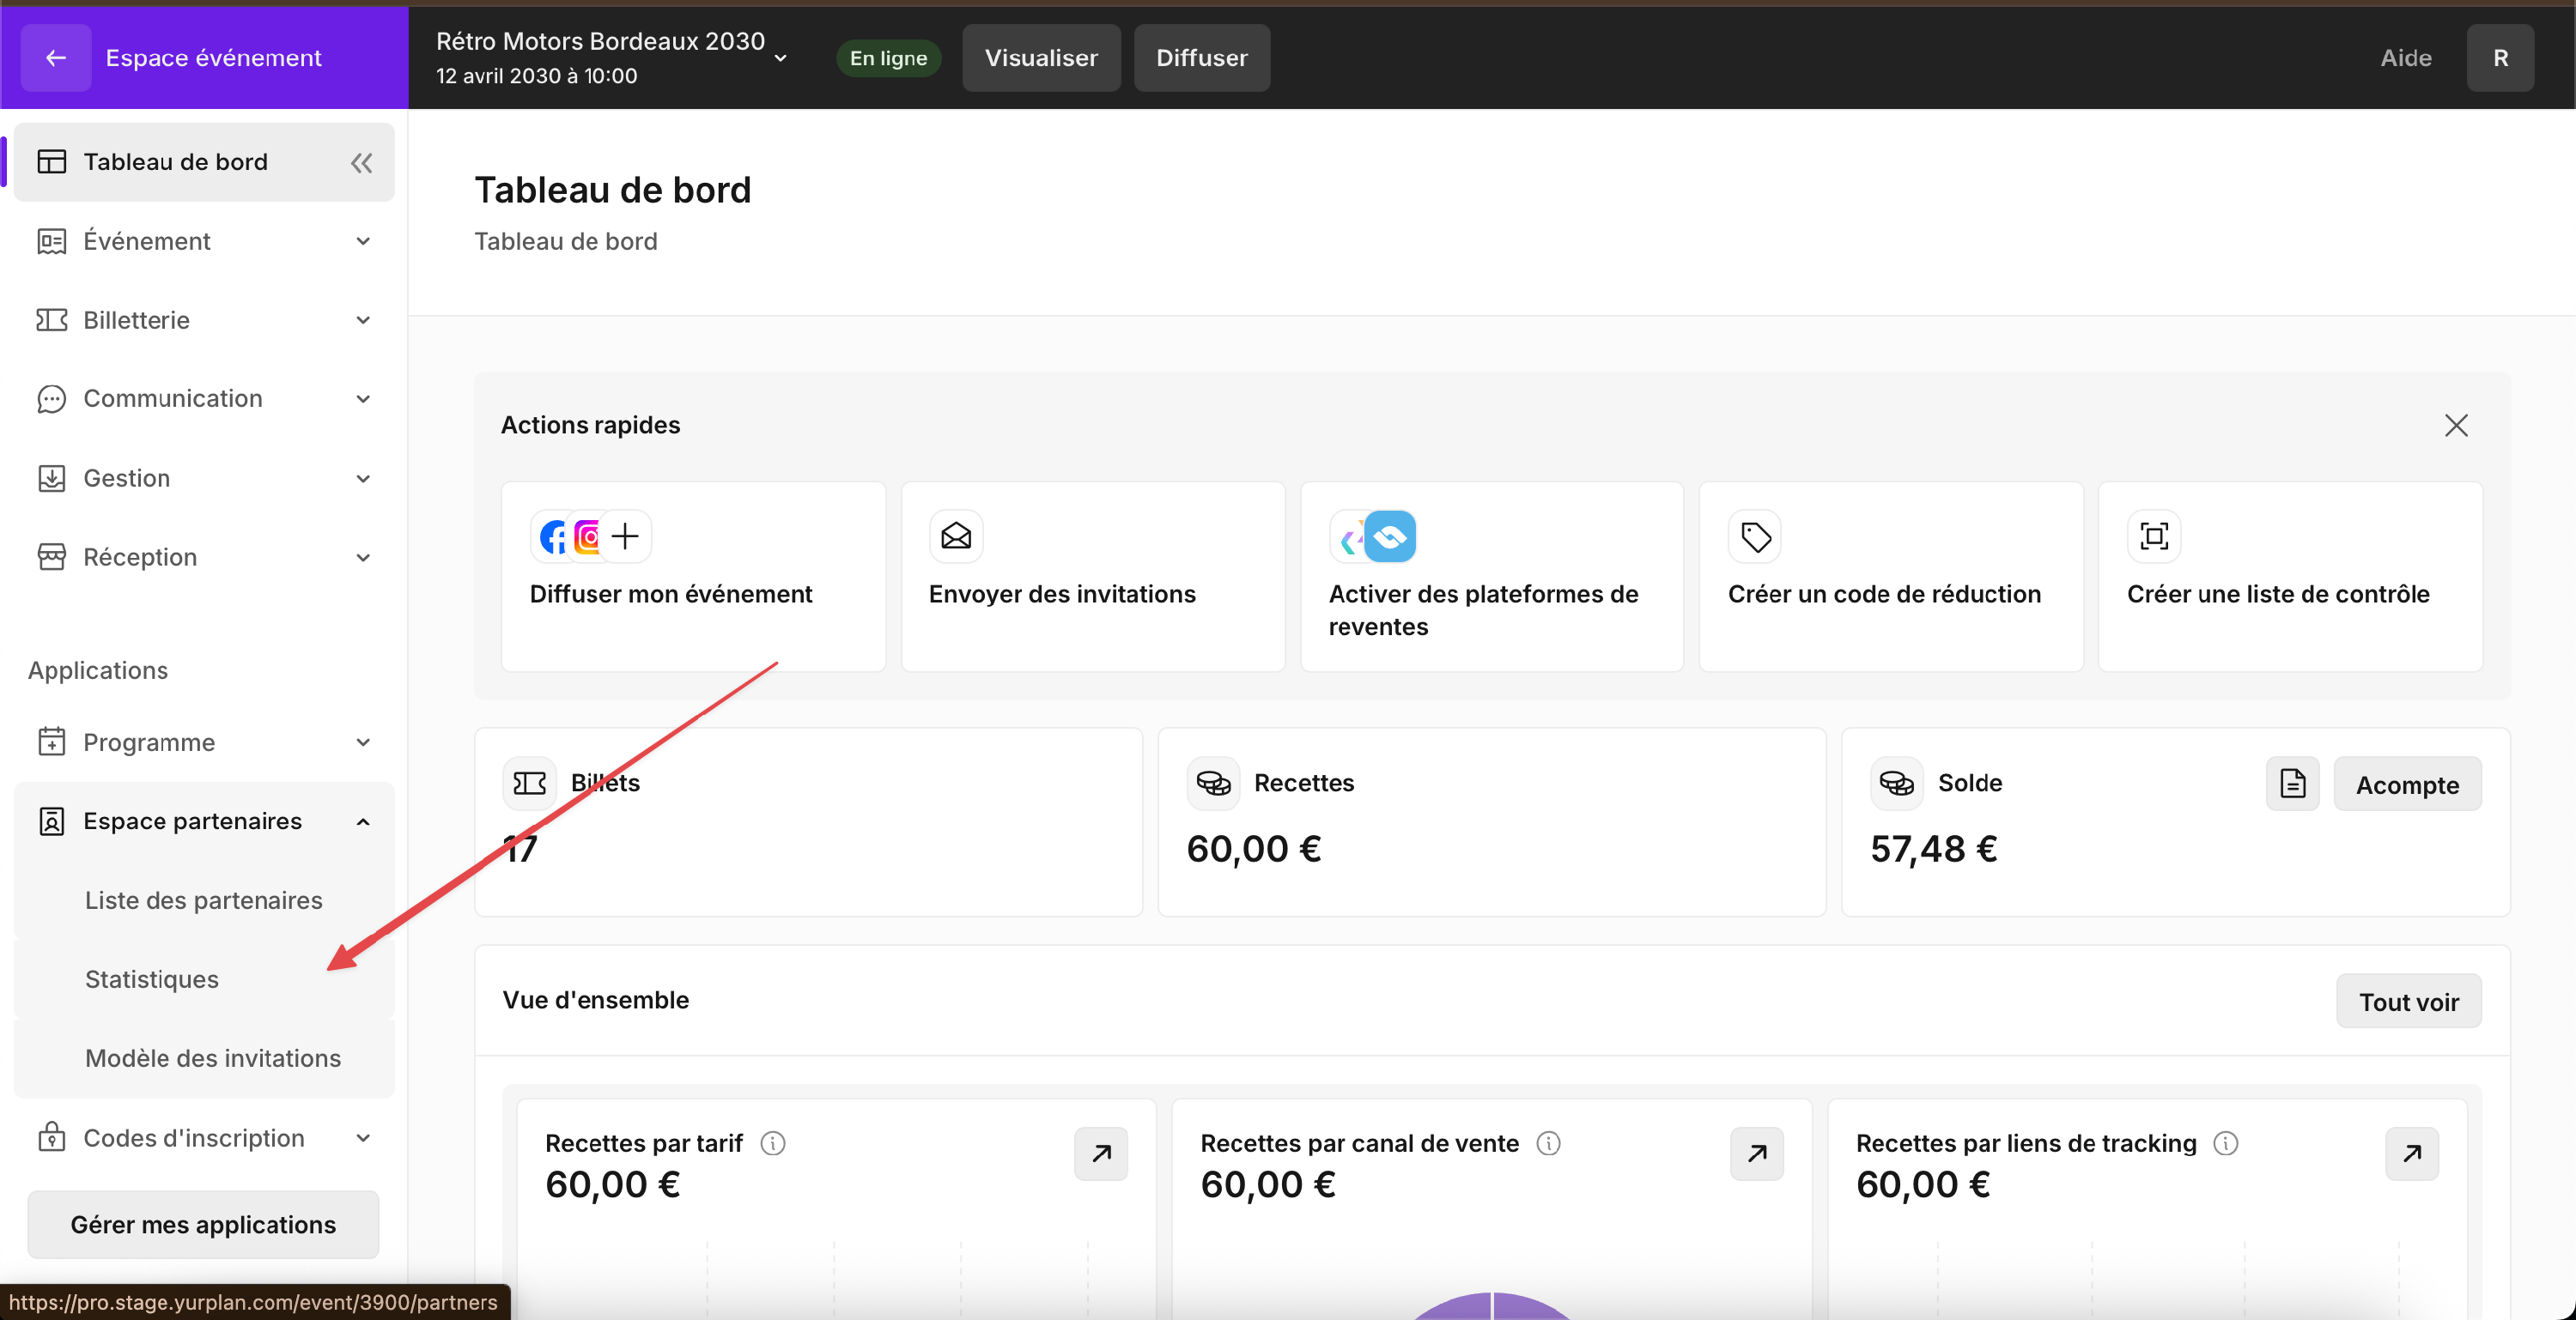Screen dimensions: 2576x1320
Task: Open Statistiques under Espace partenaires
Action: click(152, 979)
